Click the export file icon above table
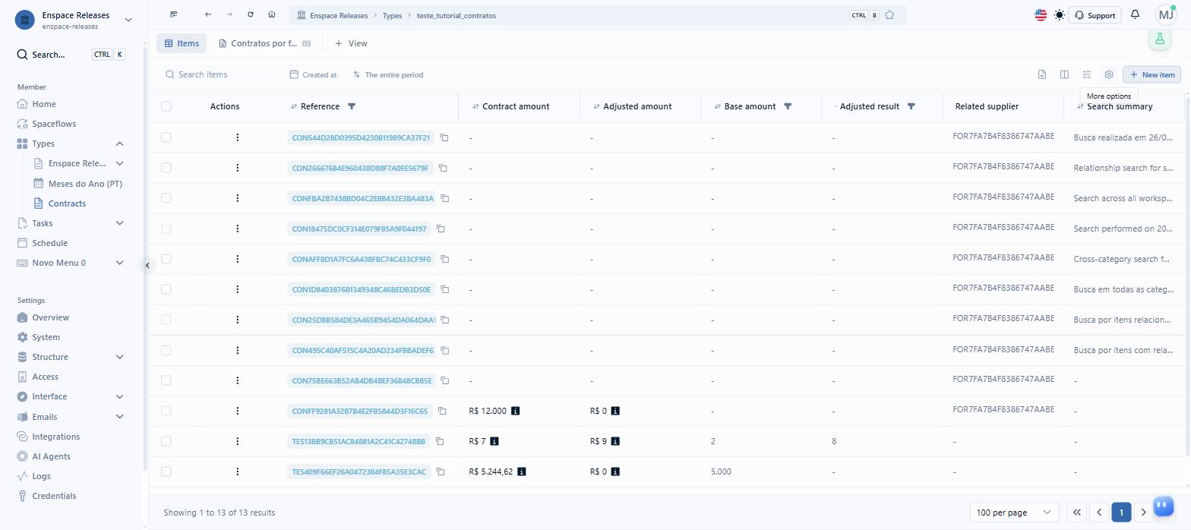 1042,74
